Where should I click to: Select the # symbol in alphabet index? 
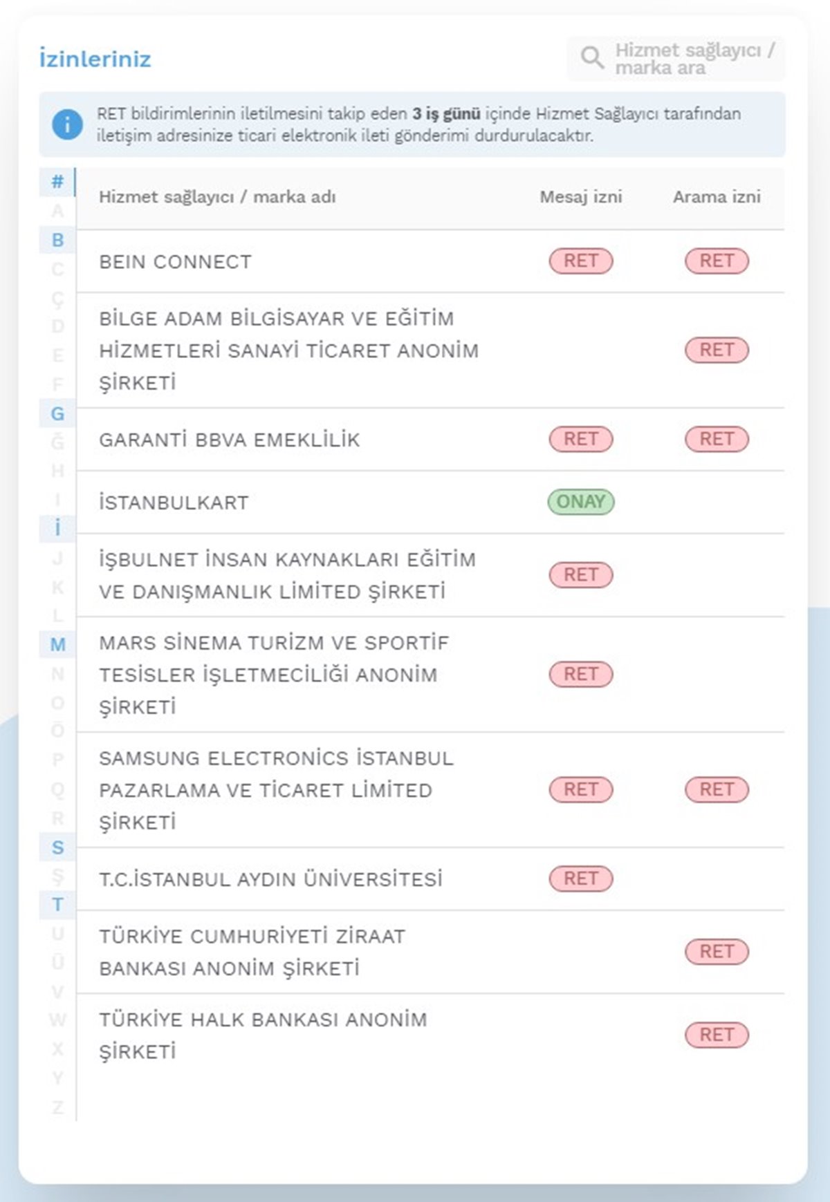[x=58, y=182]
